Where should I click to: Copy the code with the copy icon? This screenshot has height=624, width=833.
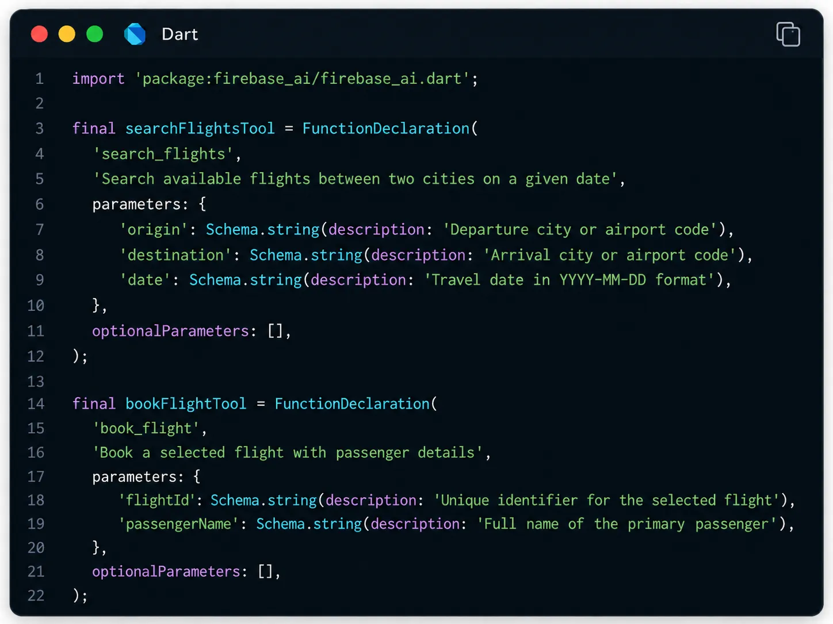[x=788, y=34]
